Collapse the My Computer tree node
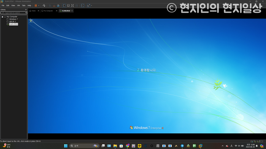Image resolution: width=266 pixels, height=149 pixels. 2,17
